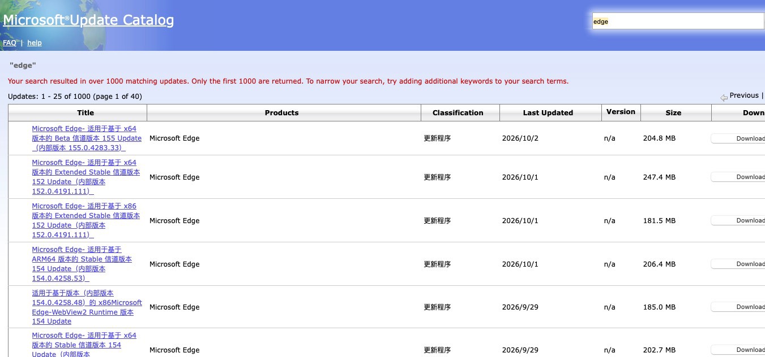Download the ARM64 Stable 154 update
The width and height of the screenshot is (765, 357).
click(x=738, y=264)
